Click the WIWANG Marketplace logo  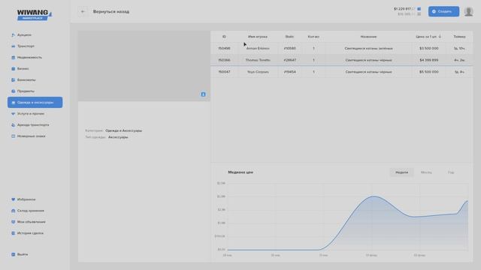click(35, 15)
